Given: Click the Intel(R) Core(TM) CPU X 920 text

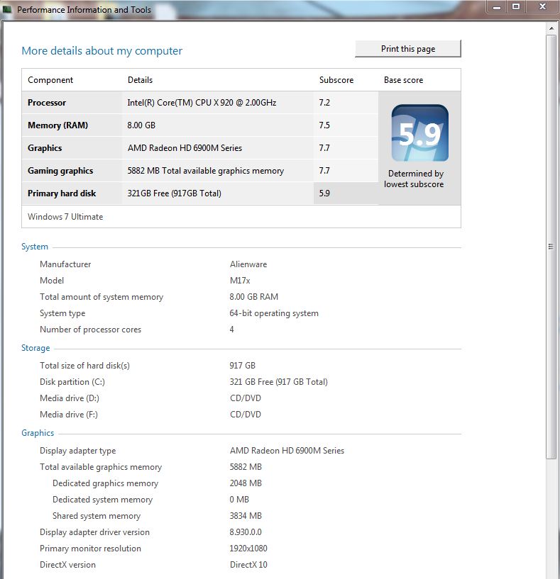Looking at the screenshot, I should click(x=202, y=103).
